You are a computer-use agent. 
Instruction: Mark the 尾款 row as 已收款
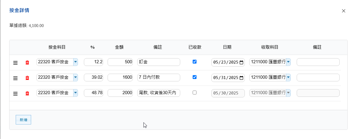194,93
